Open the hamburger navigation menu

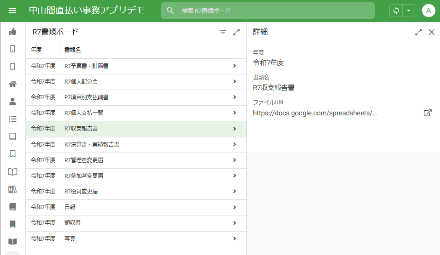tap(12, 11)
